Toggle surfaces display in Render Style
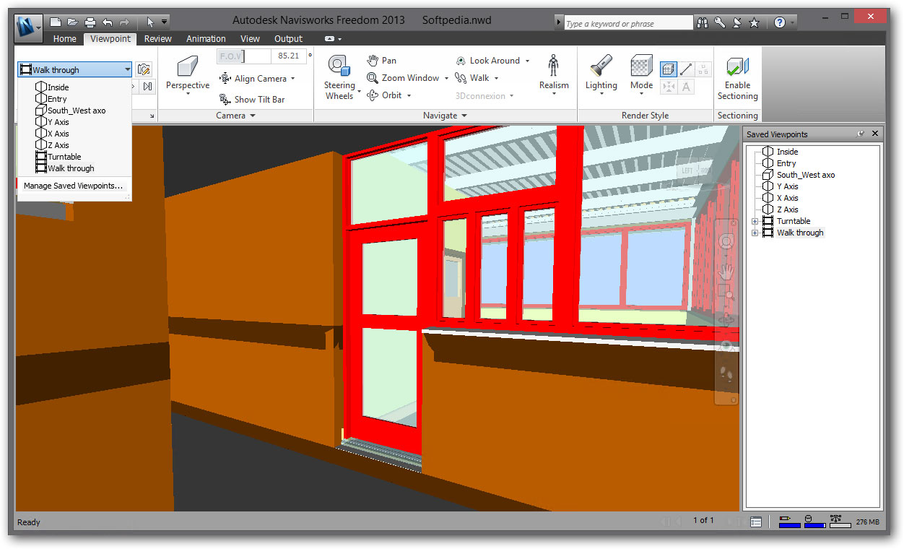 click(x=668, y=69)
